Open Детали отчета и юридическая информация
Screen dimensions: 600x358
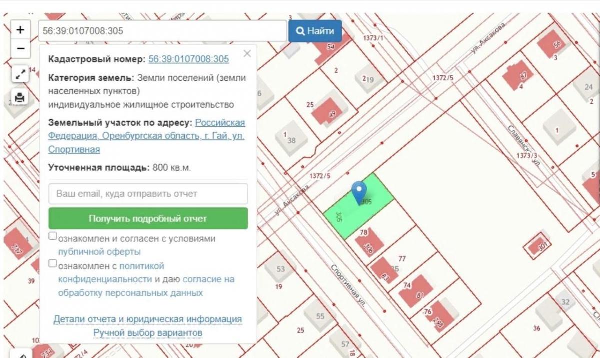coord(148,319)
